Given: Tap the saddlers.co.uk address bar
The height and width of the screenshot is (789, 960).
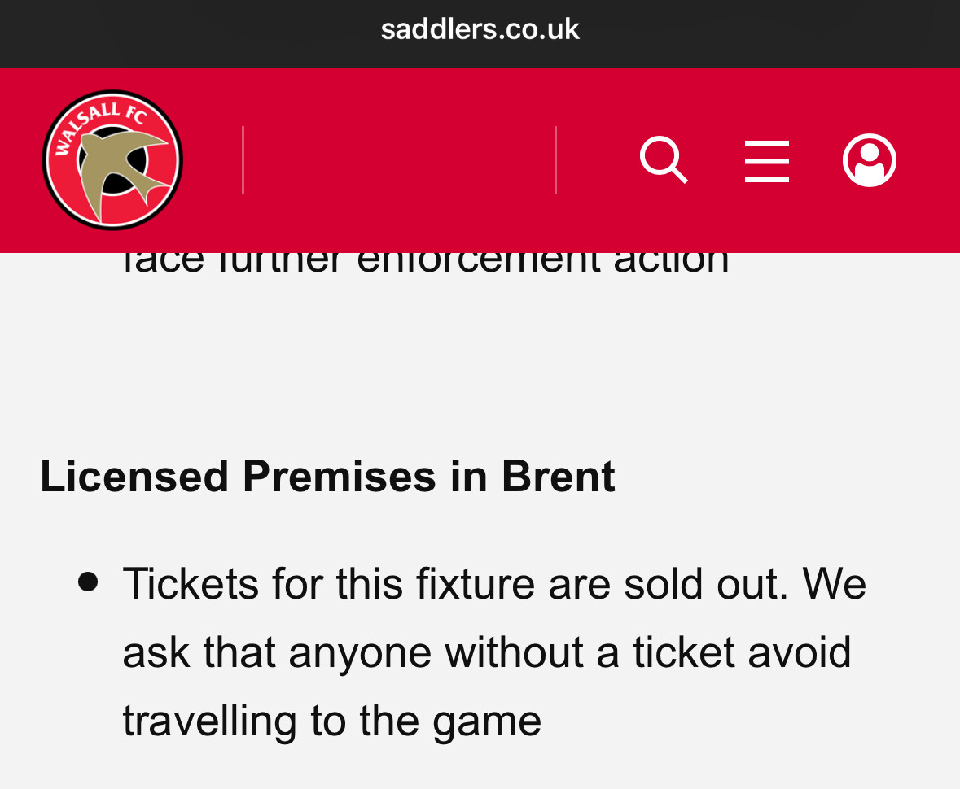Looking at the screenshot, I should (x=480, y=30).
